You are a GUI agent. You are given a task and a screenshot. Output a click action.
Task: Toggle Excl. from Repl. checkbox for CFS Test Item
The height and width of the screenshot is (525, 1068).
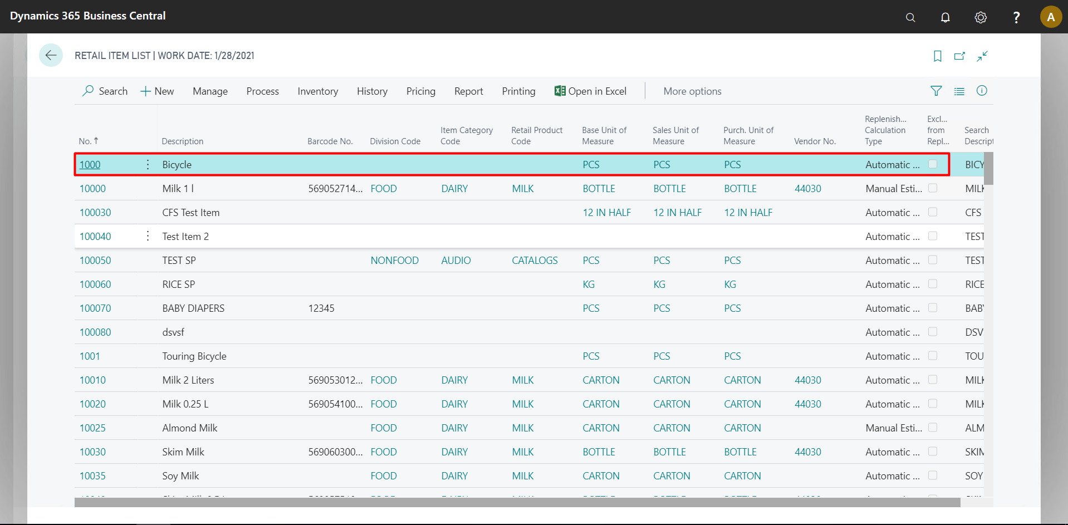pos(933,212)
